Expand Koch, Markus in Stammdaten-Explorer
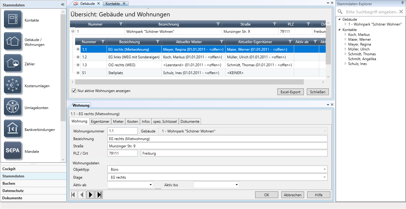This screenshot has height=209, width=406. tap(345, 35)
